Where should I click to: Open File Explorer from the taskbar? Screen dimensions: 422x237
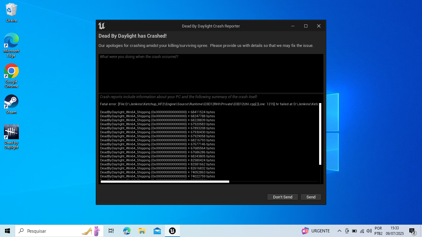[x=142, y=231]
